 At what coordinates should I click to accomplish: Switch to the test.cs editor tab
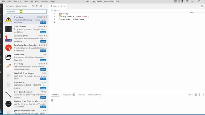tap(56, 6)
